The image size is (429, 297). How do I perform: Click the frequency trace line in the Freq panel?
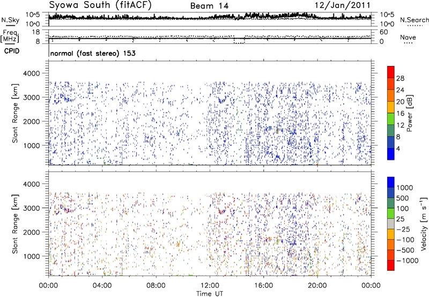tap(210, 38)
